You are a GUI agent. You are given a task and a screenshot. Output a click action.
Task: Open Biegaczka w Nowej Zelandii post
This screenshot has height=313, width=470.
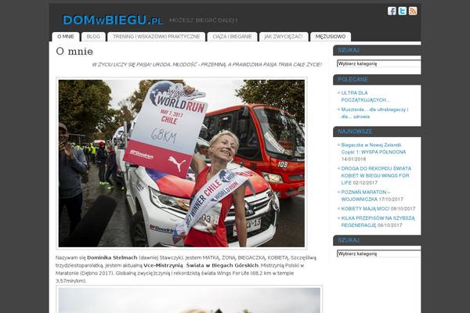(x=374, y=148)
